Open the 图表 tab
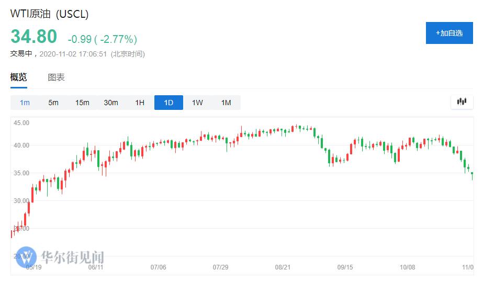The width and height of the screenshot is (483, 281). 56,77
